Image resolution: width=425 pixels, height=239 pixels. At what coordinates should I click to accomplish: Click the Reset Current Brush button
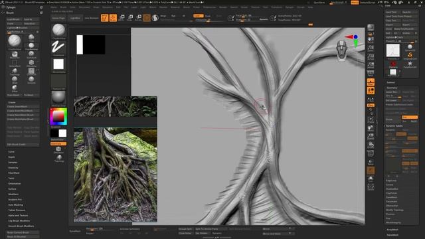click(x=23, y=232)
